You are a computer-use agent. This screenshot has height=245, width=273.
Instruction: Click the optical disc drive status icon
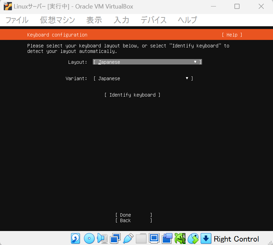coord(89,239)
